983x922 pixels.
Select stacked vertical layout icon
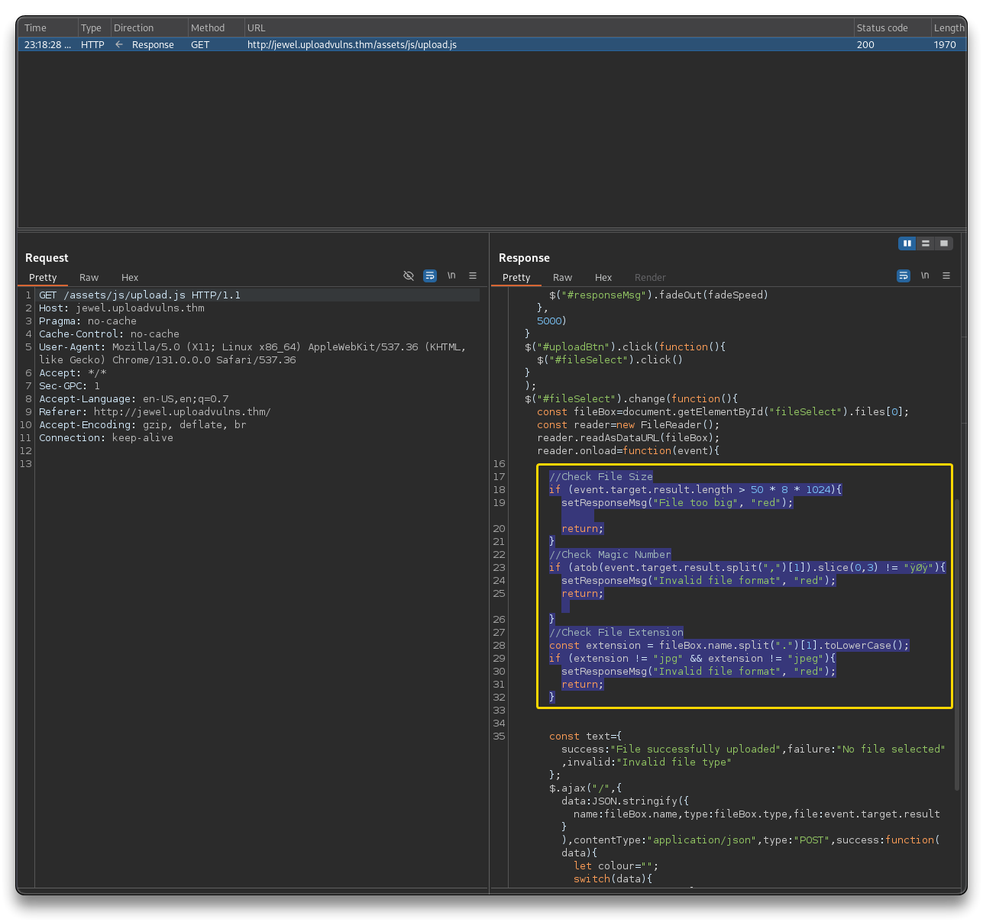[x=926, y=243]
